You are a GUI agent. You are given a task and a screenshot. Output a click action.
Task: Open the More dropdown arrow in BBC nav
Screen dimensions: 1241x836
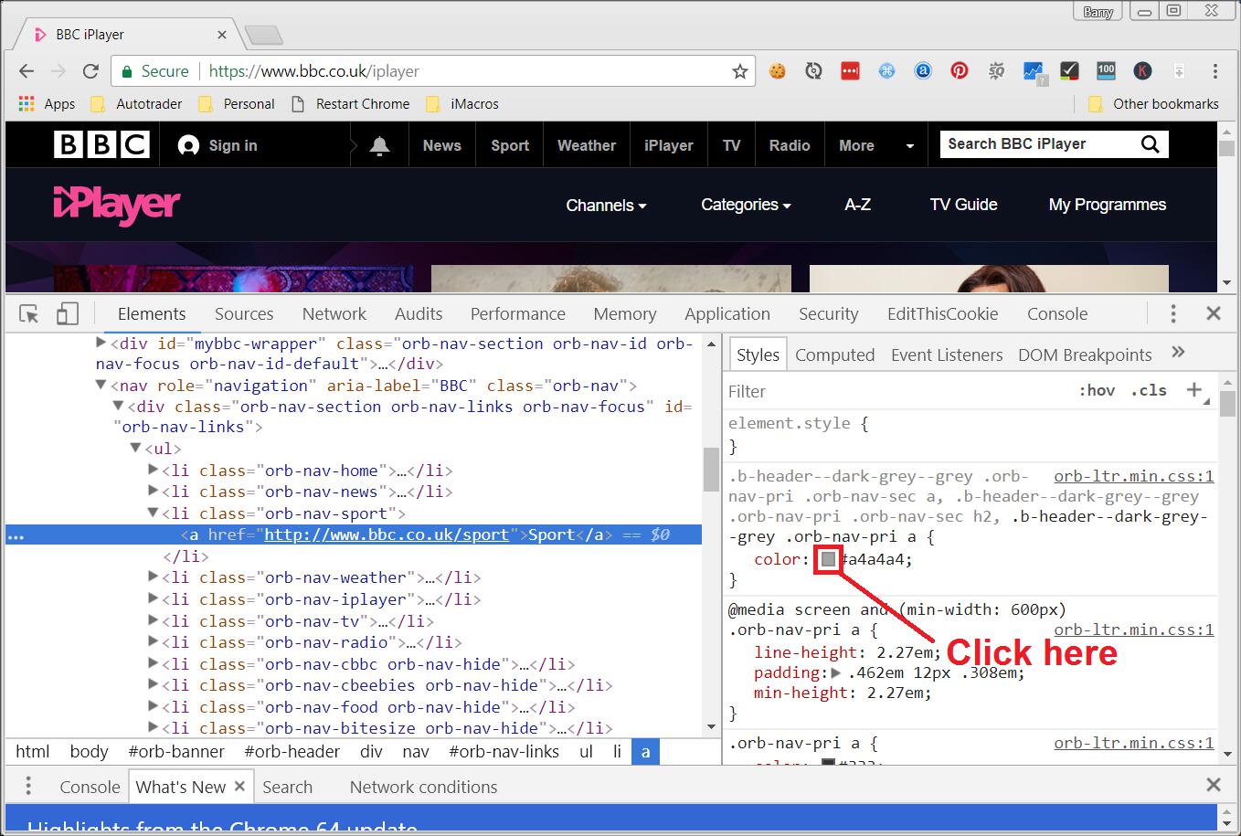[909, 146]
